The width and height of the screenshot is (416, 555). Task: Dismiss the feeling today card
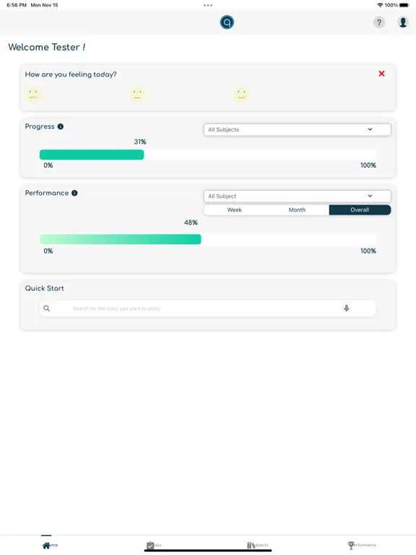point(381,74)
